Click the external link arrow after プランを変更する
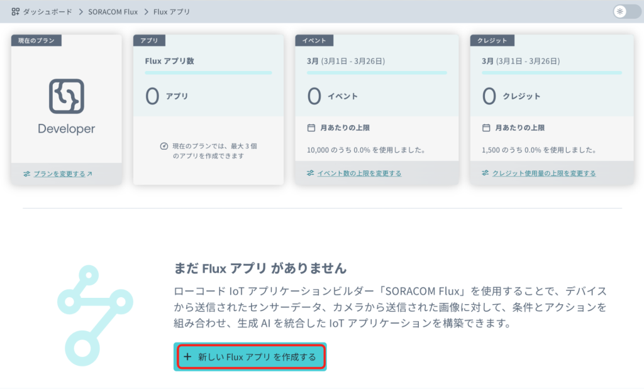The image size is (644, 389). [89, 173]
